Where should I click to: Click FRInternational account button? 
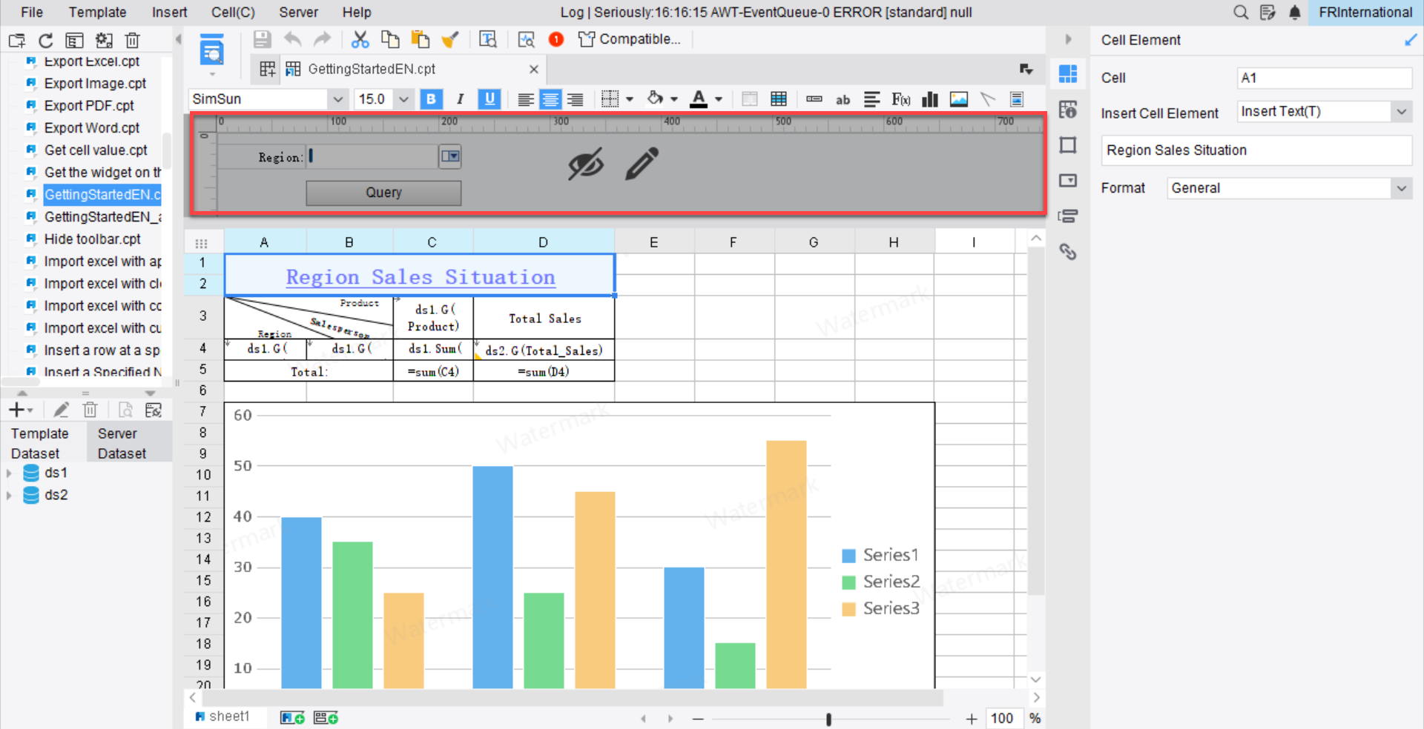(x=1365, y=13)
